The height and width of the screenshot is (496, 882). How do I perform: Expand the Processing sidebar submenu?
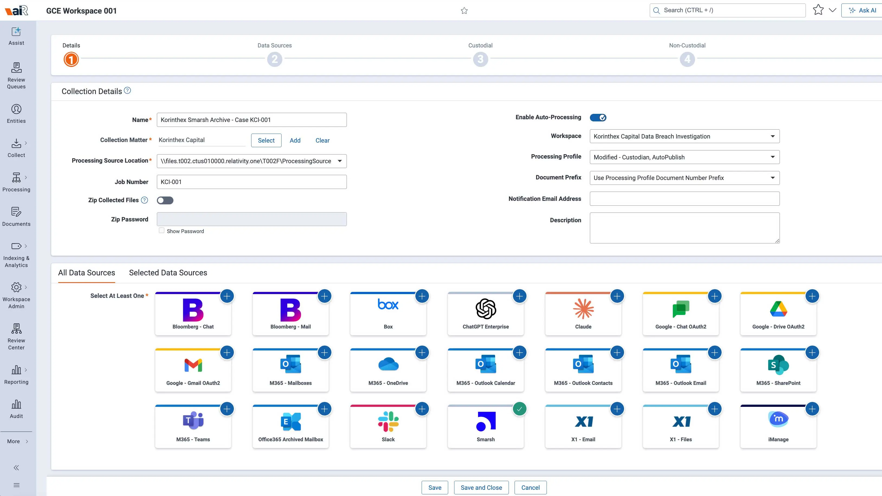click(26, 178)
